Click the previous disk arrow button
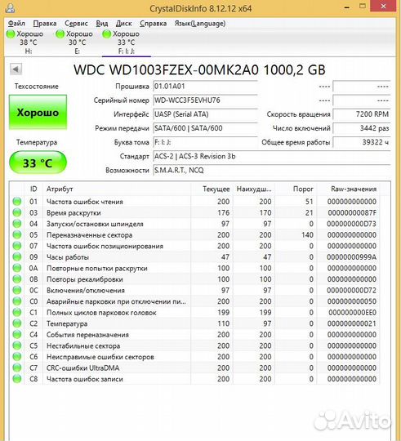 [16, 69]
